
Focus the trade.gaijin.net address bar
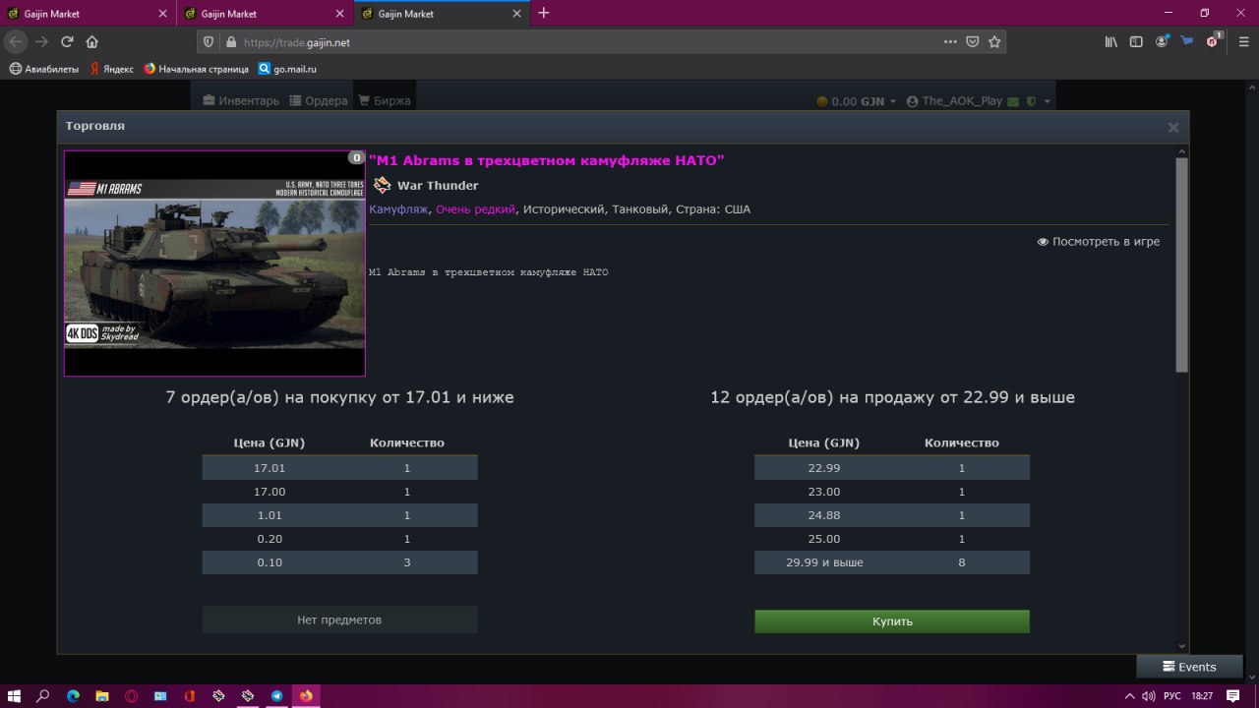pyautogui.click(x=590, y=42)
